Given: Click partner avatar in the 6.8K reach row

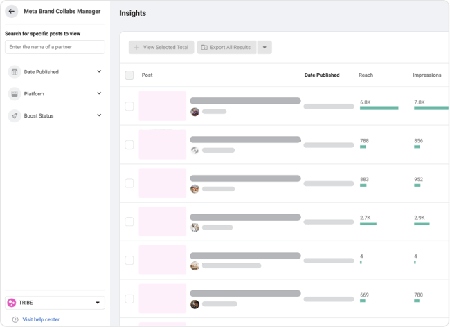Looking at the screenshot, I should pos(195,111).
